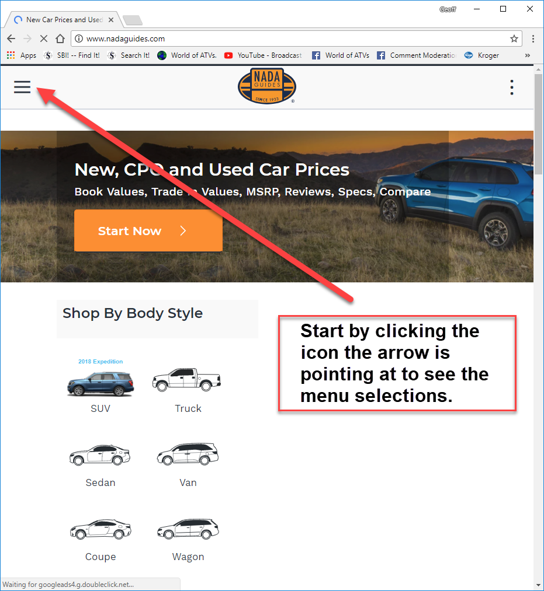Screen dimensions: 544x591
Task: Select the Van body style
Action: pyautogui.click(x=188, y=465)
